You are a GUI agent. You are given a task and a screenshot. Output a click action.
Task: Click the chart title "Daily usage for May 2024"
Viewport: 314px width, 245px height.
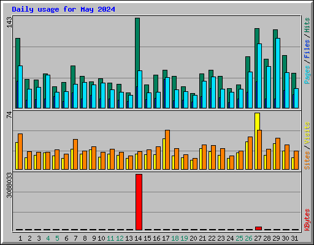[x=63, y=9]
